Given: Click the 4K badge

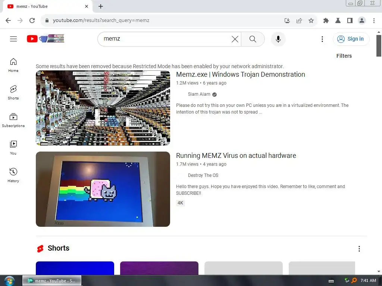Looking at the screenshot, I should 180,203.
